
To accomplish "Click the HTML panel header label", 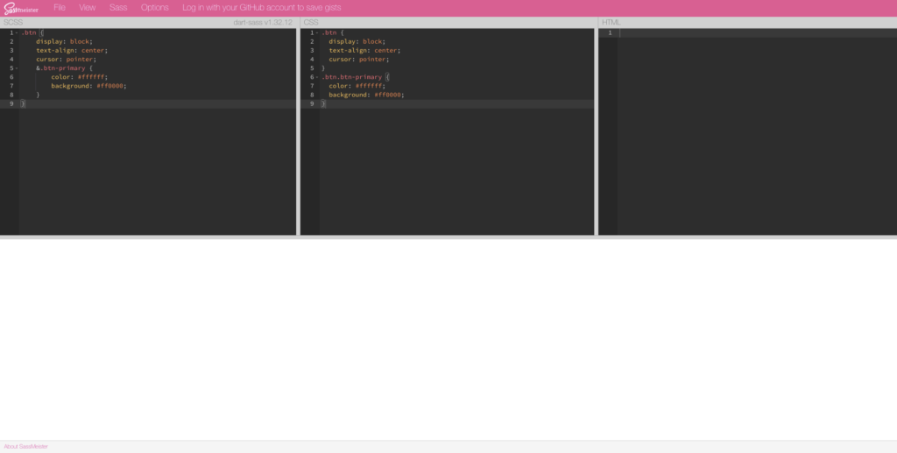I will (611, 22).
